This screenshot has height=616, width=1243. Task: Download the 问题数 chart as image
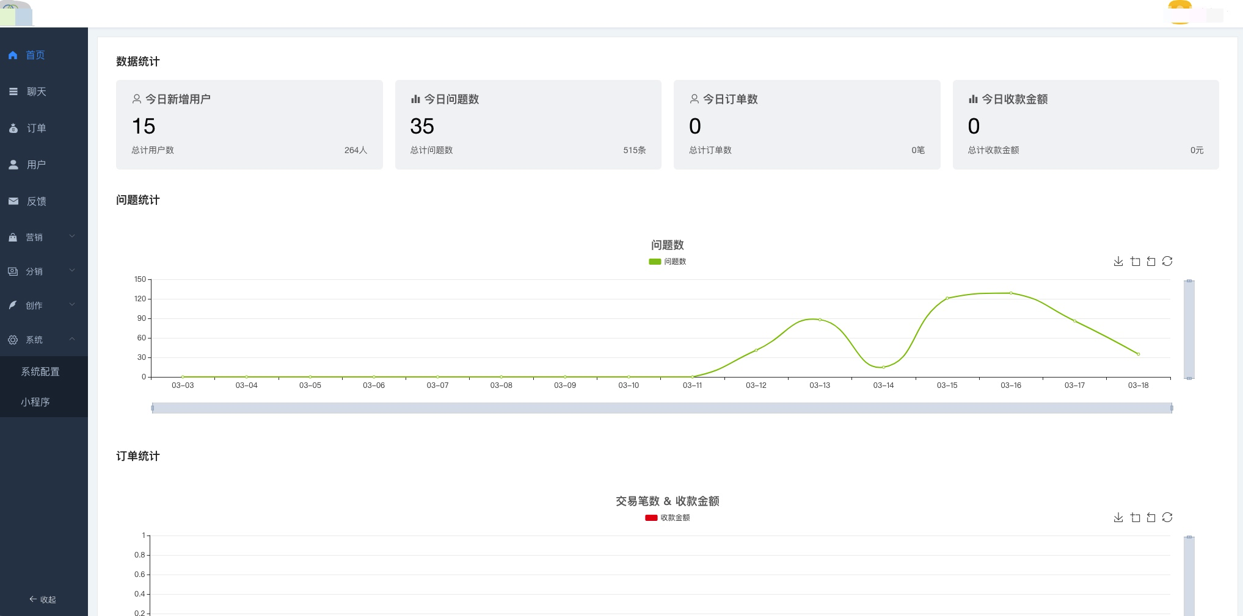[x=1118, y=261]
